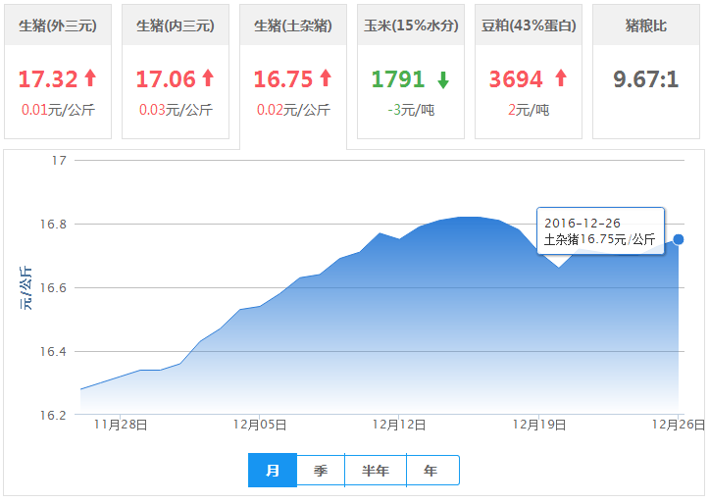Viewport: 709px width, 503px height.
Task: Open the 猪粮比 ratio card
Action: [x=645, y=72]
